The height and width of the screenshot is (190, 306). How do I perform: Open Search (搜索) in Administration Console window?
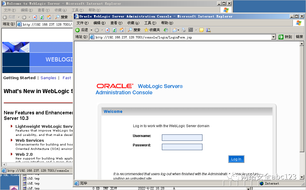134,30
